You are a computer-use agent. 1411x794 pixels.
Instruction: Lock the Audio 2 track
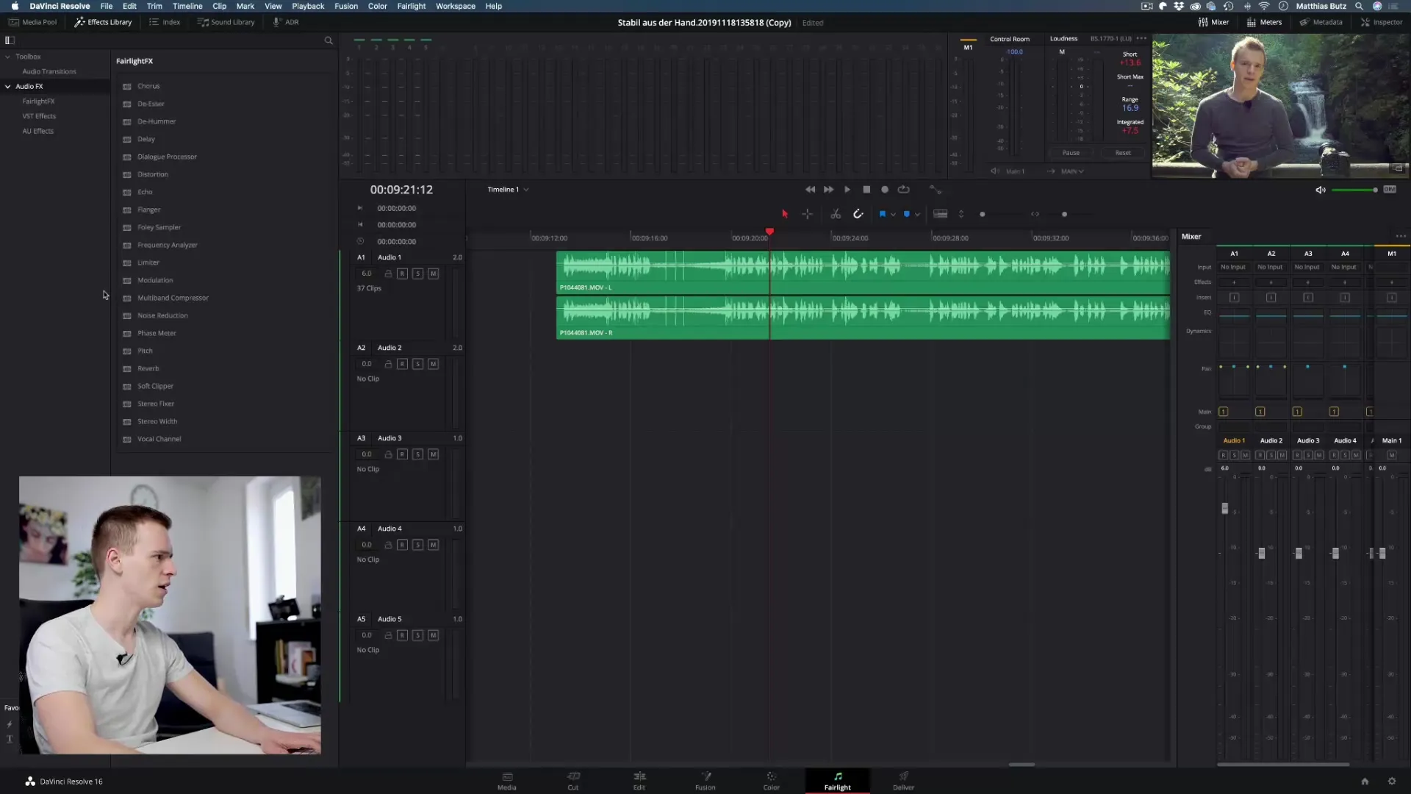pos(388,364)
